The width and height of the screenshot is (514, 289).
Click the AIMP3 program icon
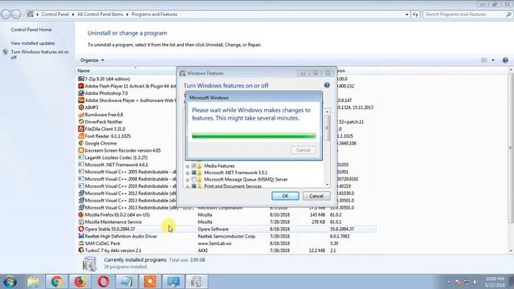coord(81,107)
